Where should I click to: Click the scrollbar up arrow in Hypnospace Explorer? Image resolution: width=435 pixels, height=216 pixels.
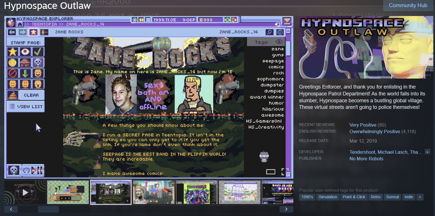[288, 31]
